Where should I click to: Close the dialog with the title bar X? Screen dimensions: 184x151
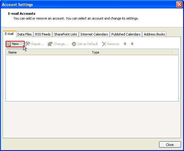(179, 5)
